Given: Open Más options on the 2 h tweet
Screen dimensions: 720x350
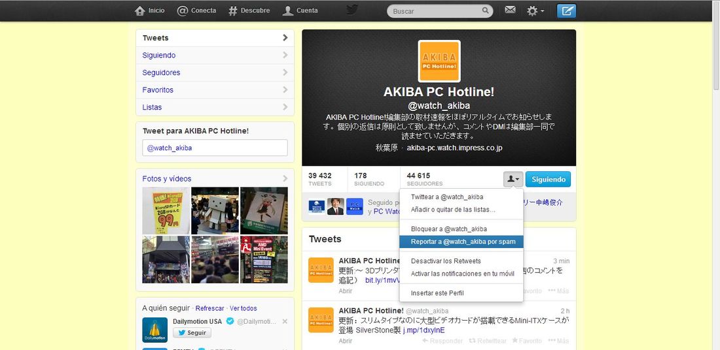Looking at the screenshot, I should click(x=558, y=342).
